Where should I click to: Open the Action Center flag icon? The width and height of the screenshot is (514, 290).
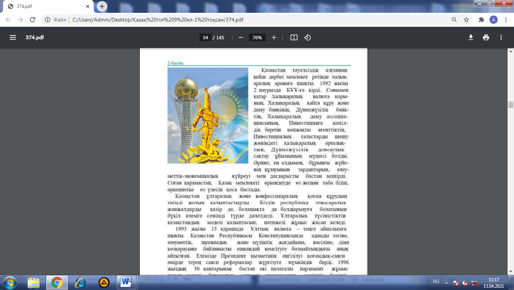[x=456, y=282]
